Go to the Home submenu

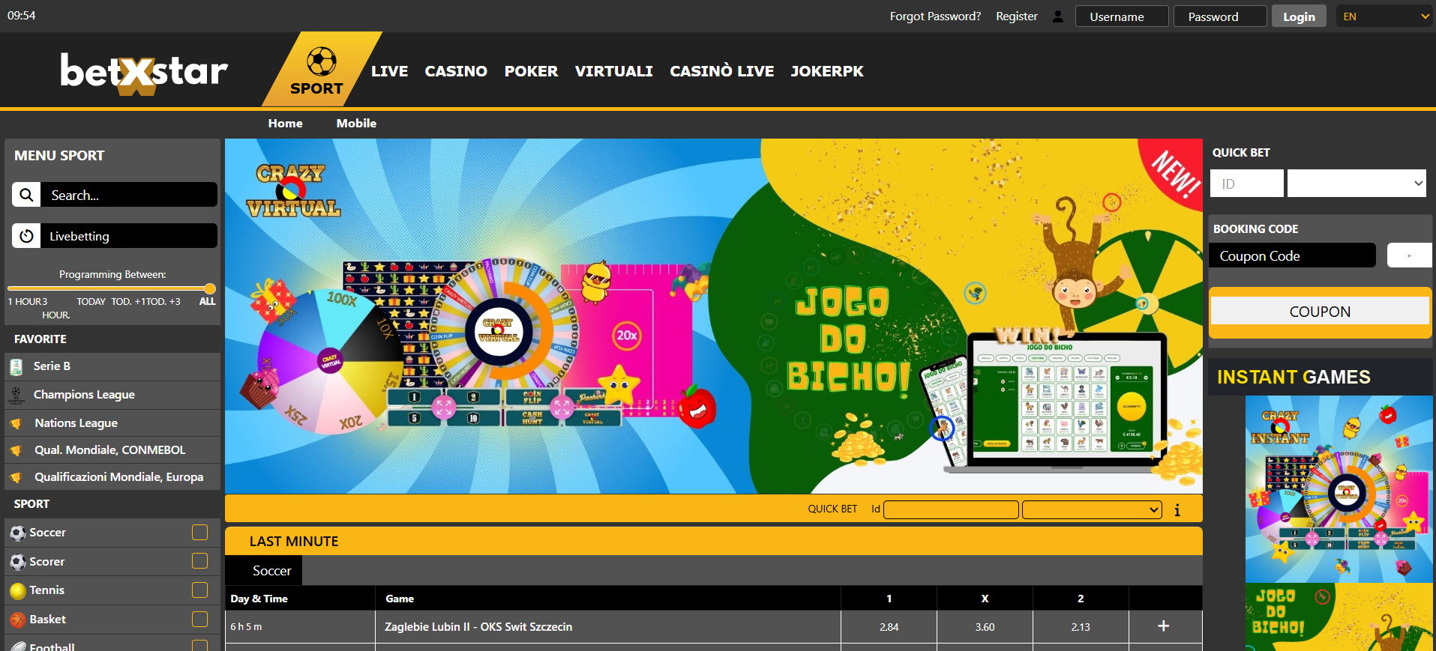286,123
